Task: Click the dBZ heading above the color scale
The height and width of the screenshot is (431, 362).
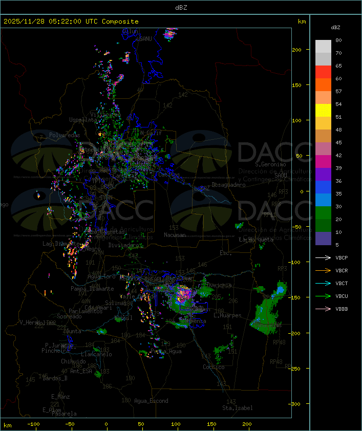Action: click(x=335, y=28)
